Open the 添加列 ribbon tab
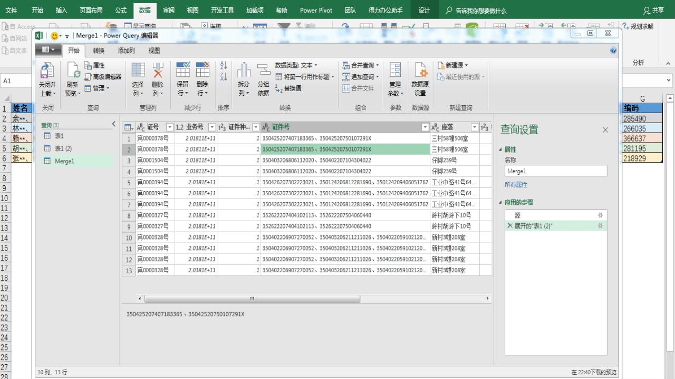The width and height of the screenshot is (675, 379). coord(126,51)
